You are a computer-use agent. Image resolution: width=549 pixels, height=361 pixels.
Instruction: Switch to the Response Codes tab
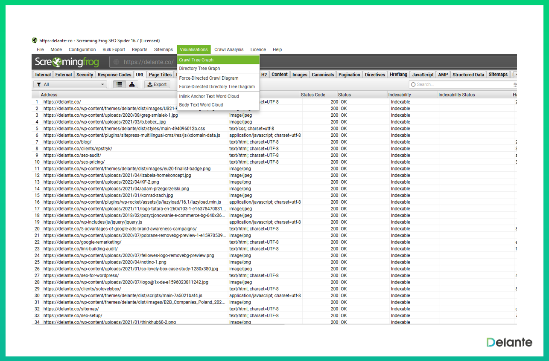pos(114,75)
